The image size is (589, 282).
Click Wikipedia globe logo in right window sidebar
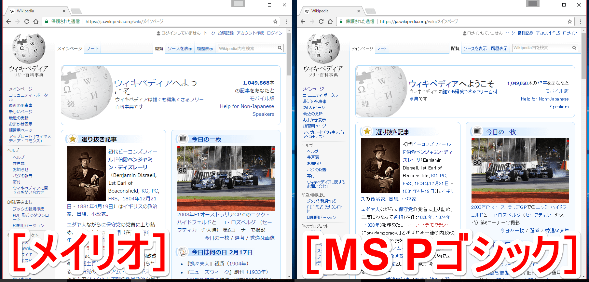(323, 48)
